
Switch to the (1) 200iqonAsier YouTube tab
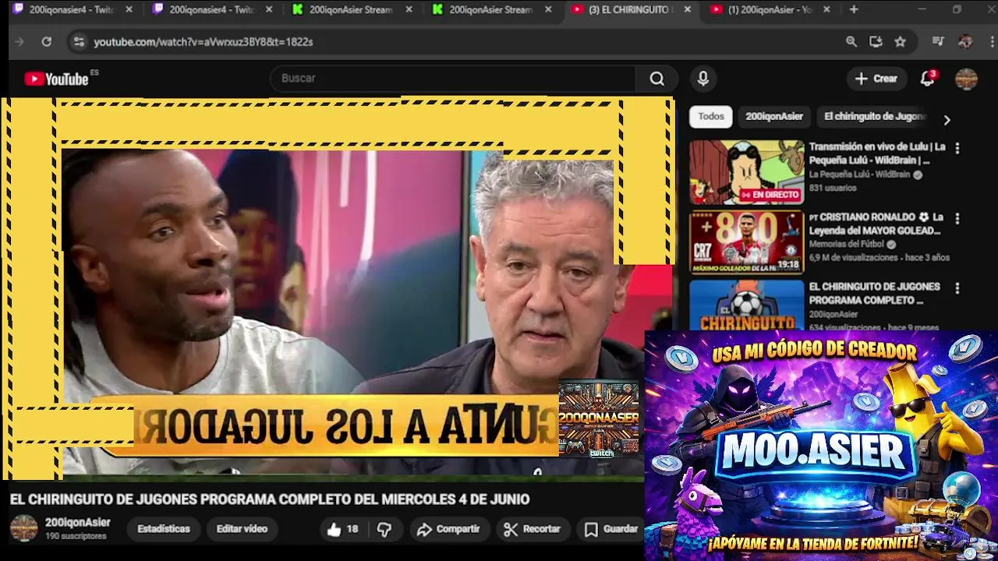[x=770, y=9]
